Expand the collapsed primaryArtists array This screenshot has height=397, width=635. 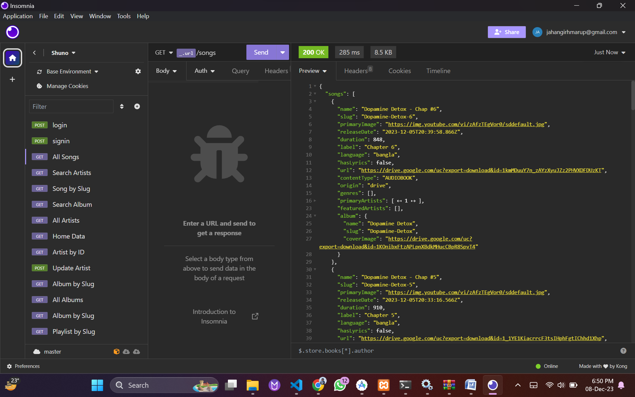(315, 201)
